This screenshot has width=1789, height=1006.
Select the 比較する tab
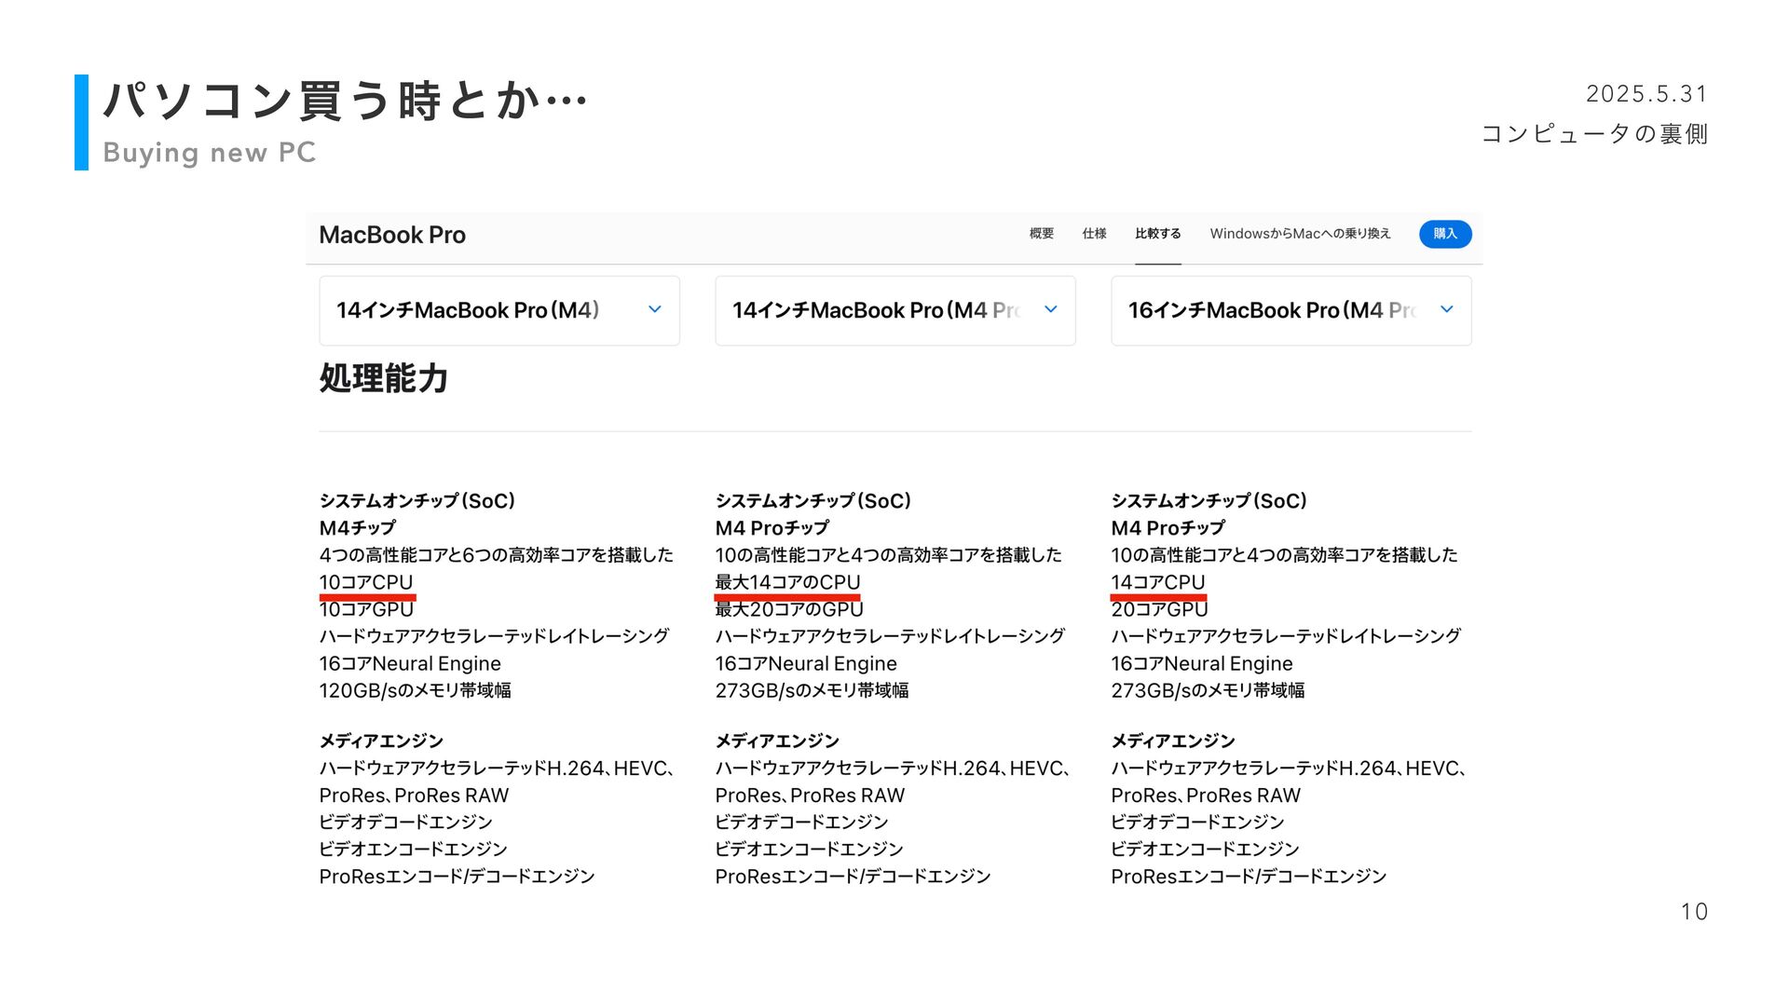pos(1157,234)
